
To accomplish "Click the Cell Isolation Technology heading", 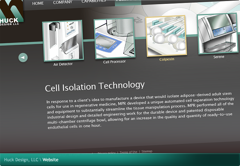I will click(95, 86).
